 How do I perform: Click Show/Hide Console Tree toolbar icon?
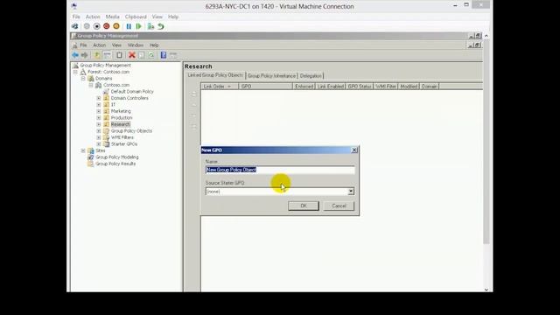tap(107, 55)
